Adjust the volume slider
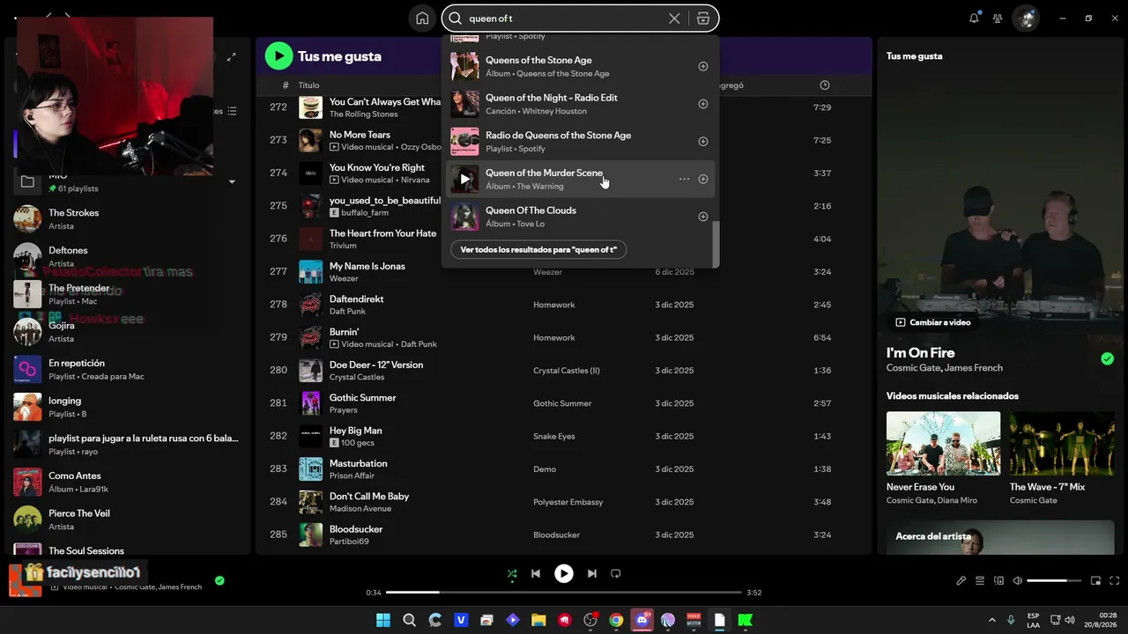Screen dimensions: 1128x634 pyautogui.click(x=1054, y=581)
